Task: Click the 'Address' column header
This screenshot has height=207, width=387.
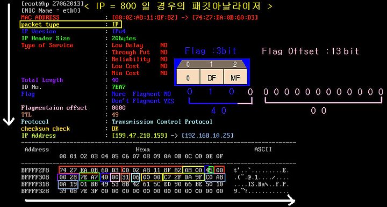Action: tap(37, 150)
